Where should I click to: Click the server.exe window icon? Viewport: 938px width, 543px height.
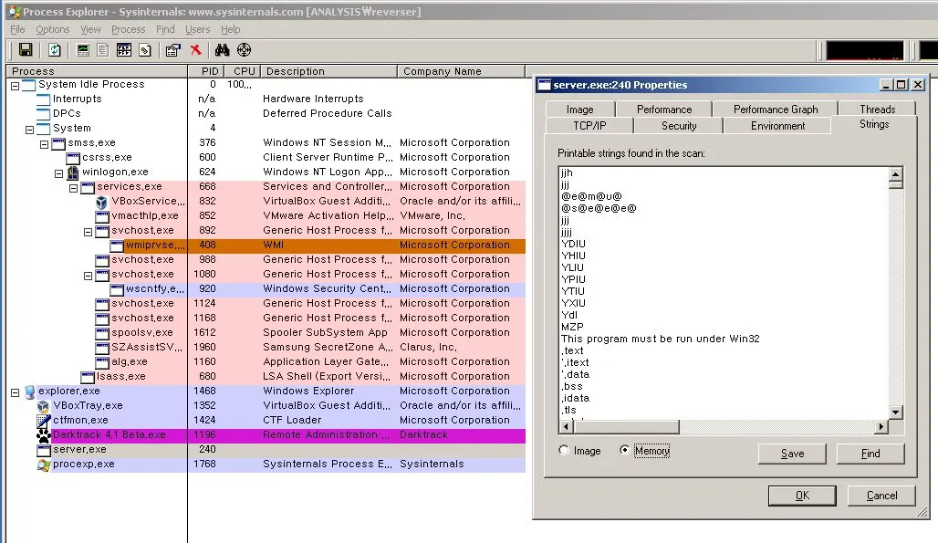click(44, 450)
